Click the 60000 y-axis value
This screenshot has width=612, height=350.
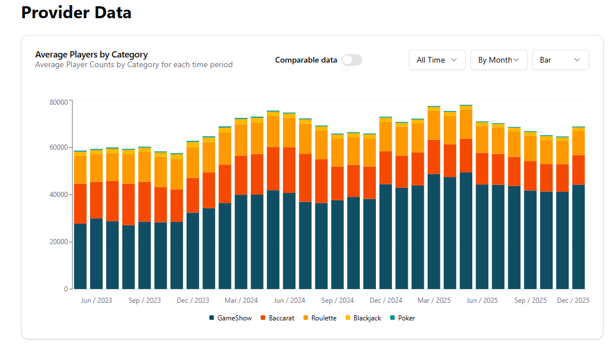point(59,147)
